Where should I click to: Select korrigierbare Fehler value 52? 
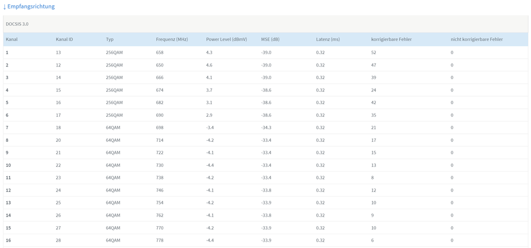pos(374,53)
